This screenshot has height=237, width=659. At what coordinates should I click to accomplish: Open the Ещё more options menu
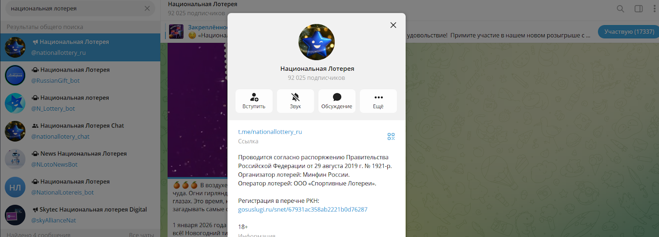pos(378,101)
